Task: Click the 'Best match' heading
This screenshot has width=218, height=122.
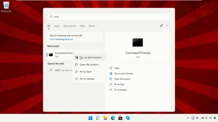Action: click(x=53, y=46)
